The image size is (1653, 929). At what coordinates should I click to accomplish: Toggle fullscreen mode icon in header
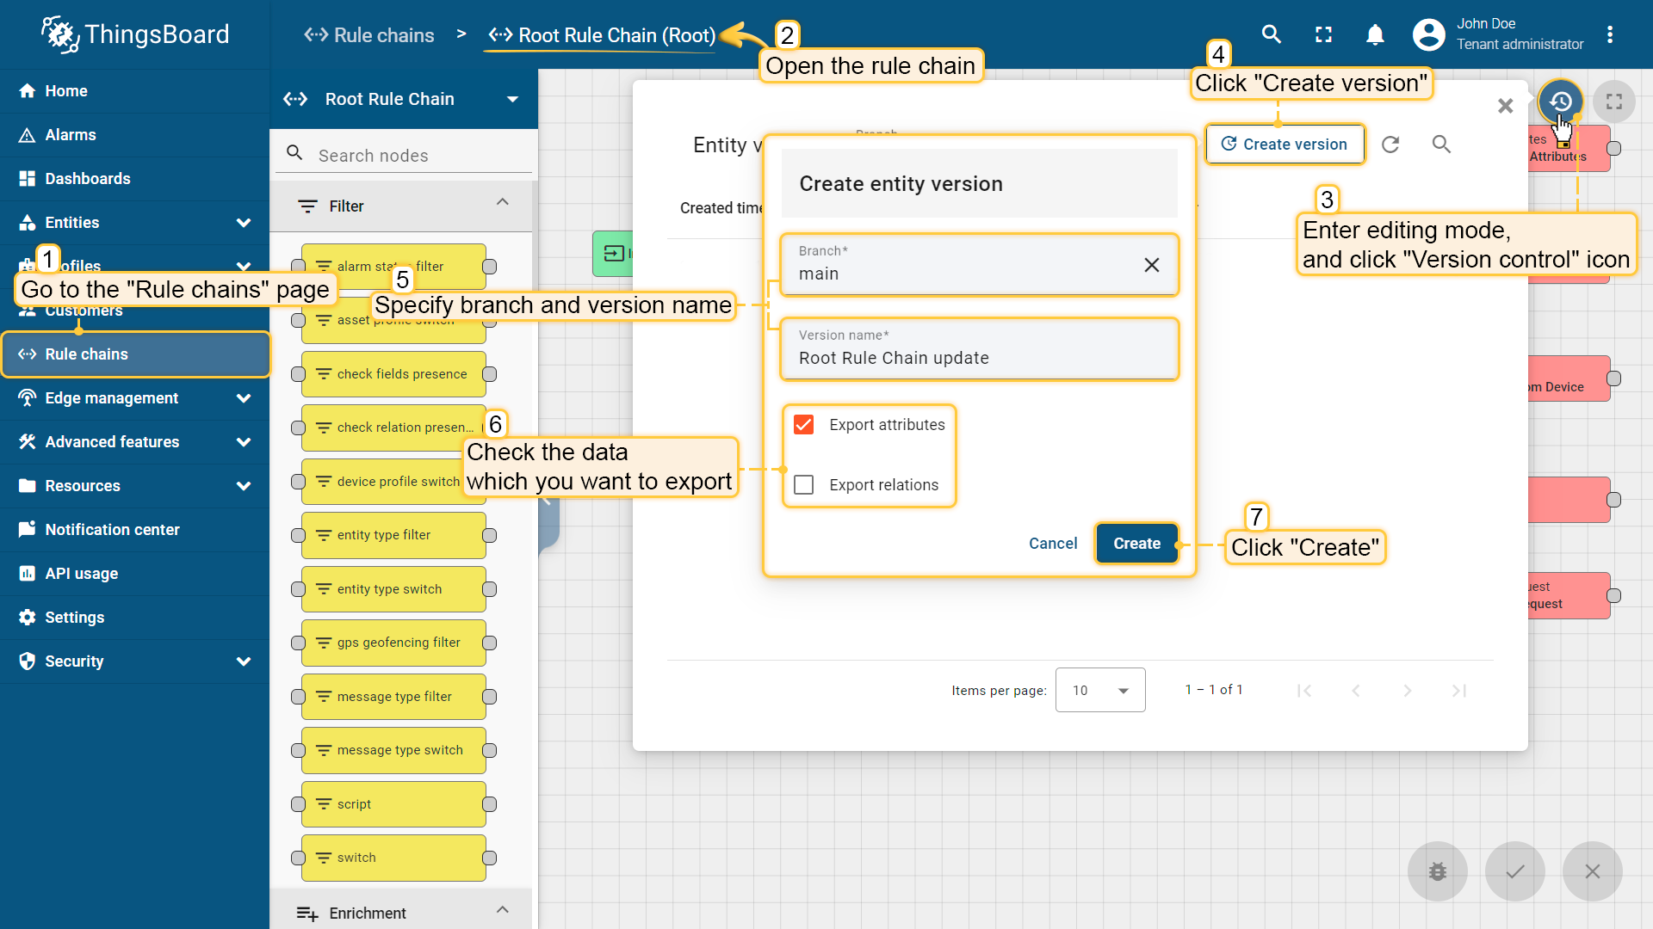(x=1323, y=34)
